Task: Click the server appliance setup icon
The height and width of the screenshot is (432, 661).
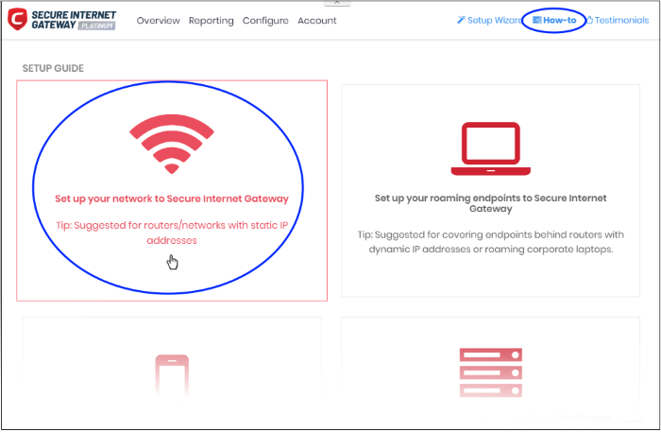Action: (491, 372)
